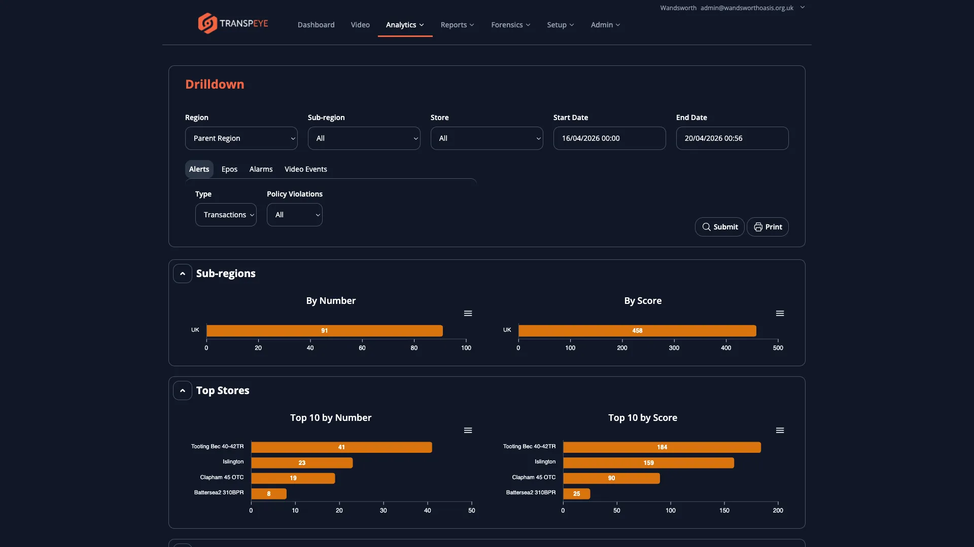The height and width of the screenshot is (547, 974).
Task: Collapse the Top Stores panel
Action: pyautogui.click(x=182, y=390)
